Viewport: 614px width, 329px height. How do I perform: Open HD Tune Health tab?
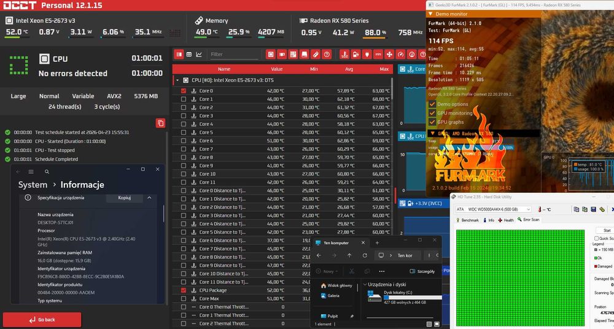click(x=506, y=220)
